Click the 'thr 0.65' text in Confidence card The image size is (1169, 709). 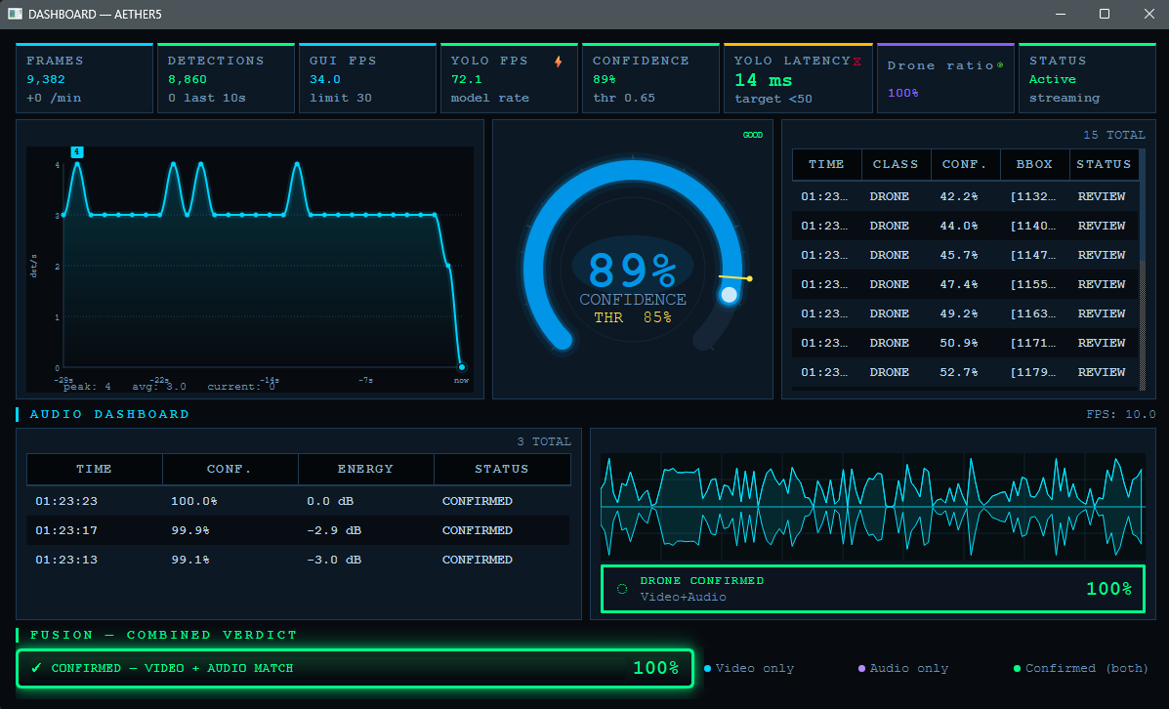[x=624, y=98]
